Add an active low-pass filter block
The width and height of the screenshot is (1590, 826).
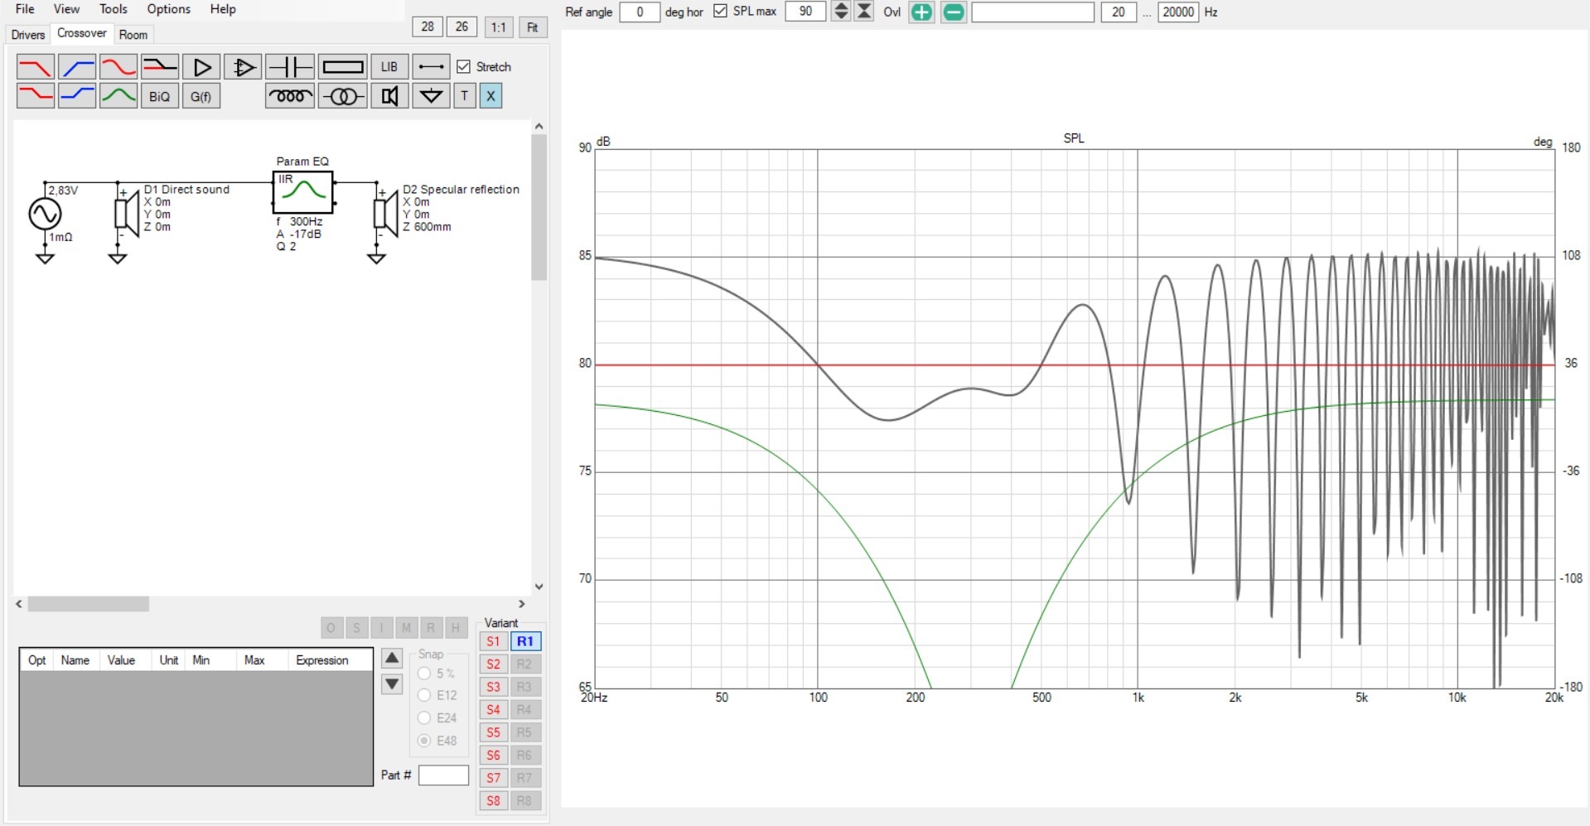click(x=36, y=66)
